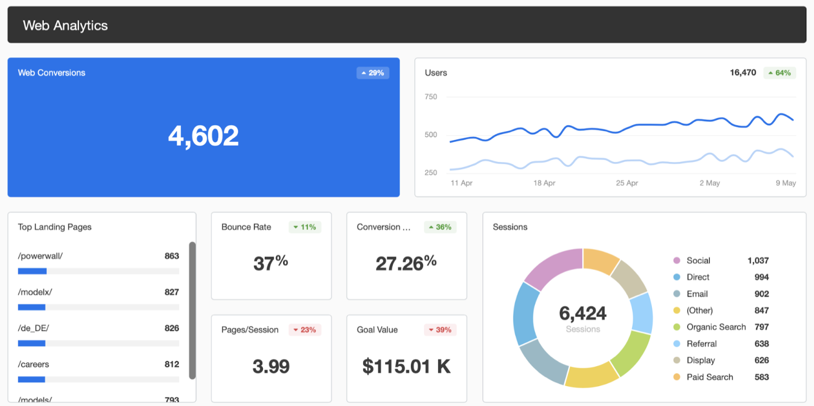
Task: Click the Social 1,037 sessions value
Action: click(758, 261)
